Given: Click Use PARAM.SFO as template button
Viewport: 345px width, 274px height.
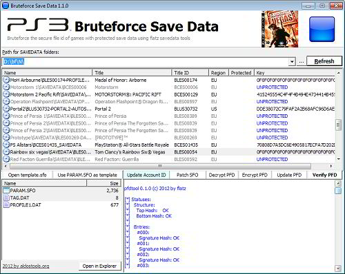Looking at the screenshot, I should point(87,175).
